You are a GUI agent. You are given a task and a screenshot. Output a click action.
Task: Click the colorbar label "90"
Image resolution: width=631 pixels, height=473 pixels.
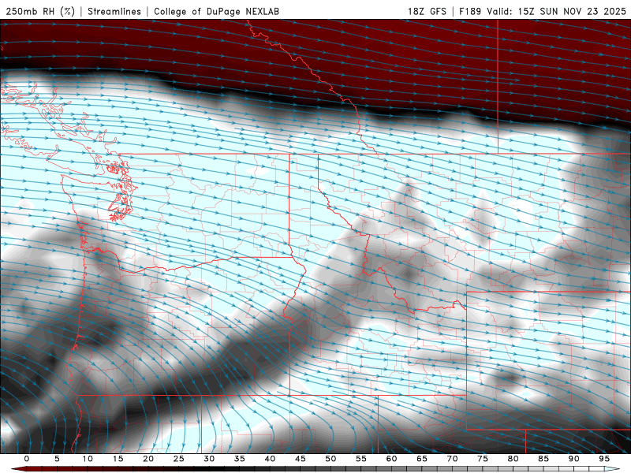pyautogui.click(x=574, y=459)
